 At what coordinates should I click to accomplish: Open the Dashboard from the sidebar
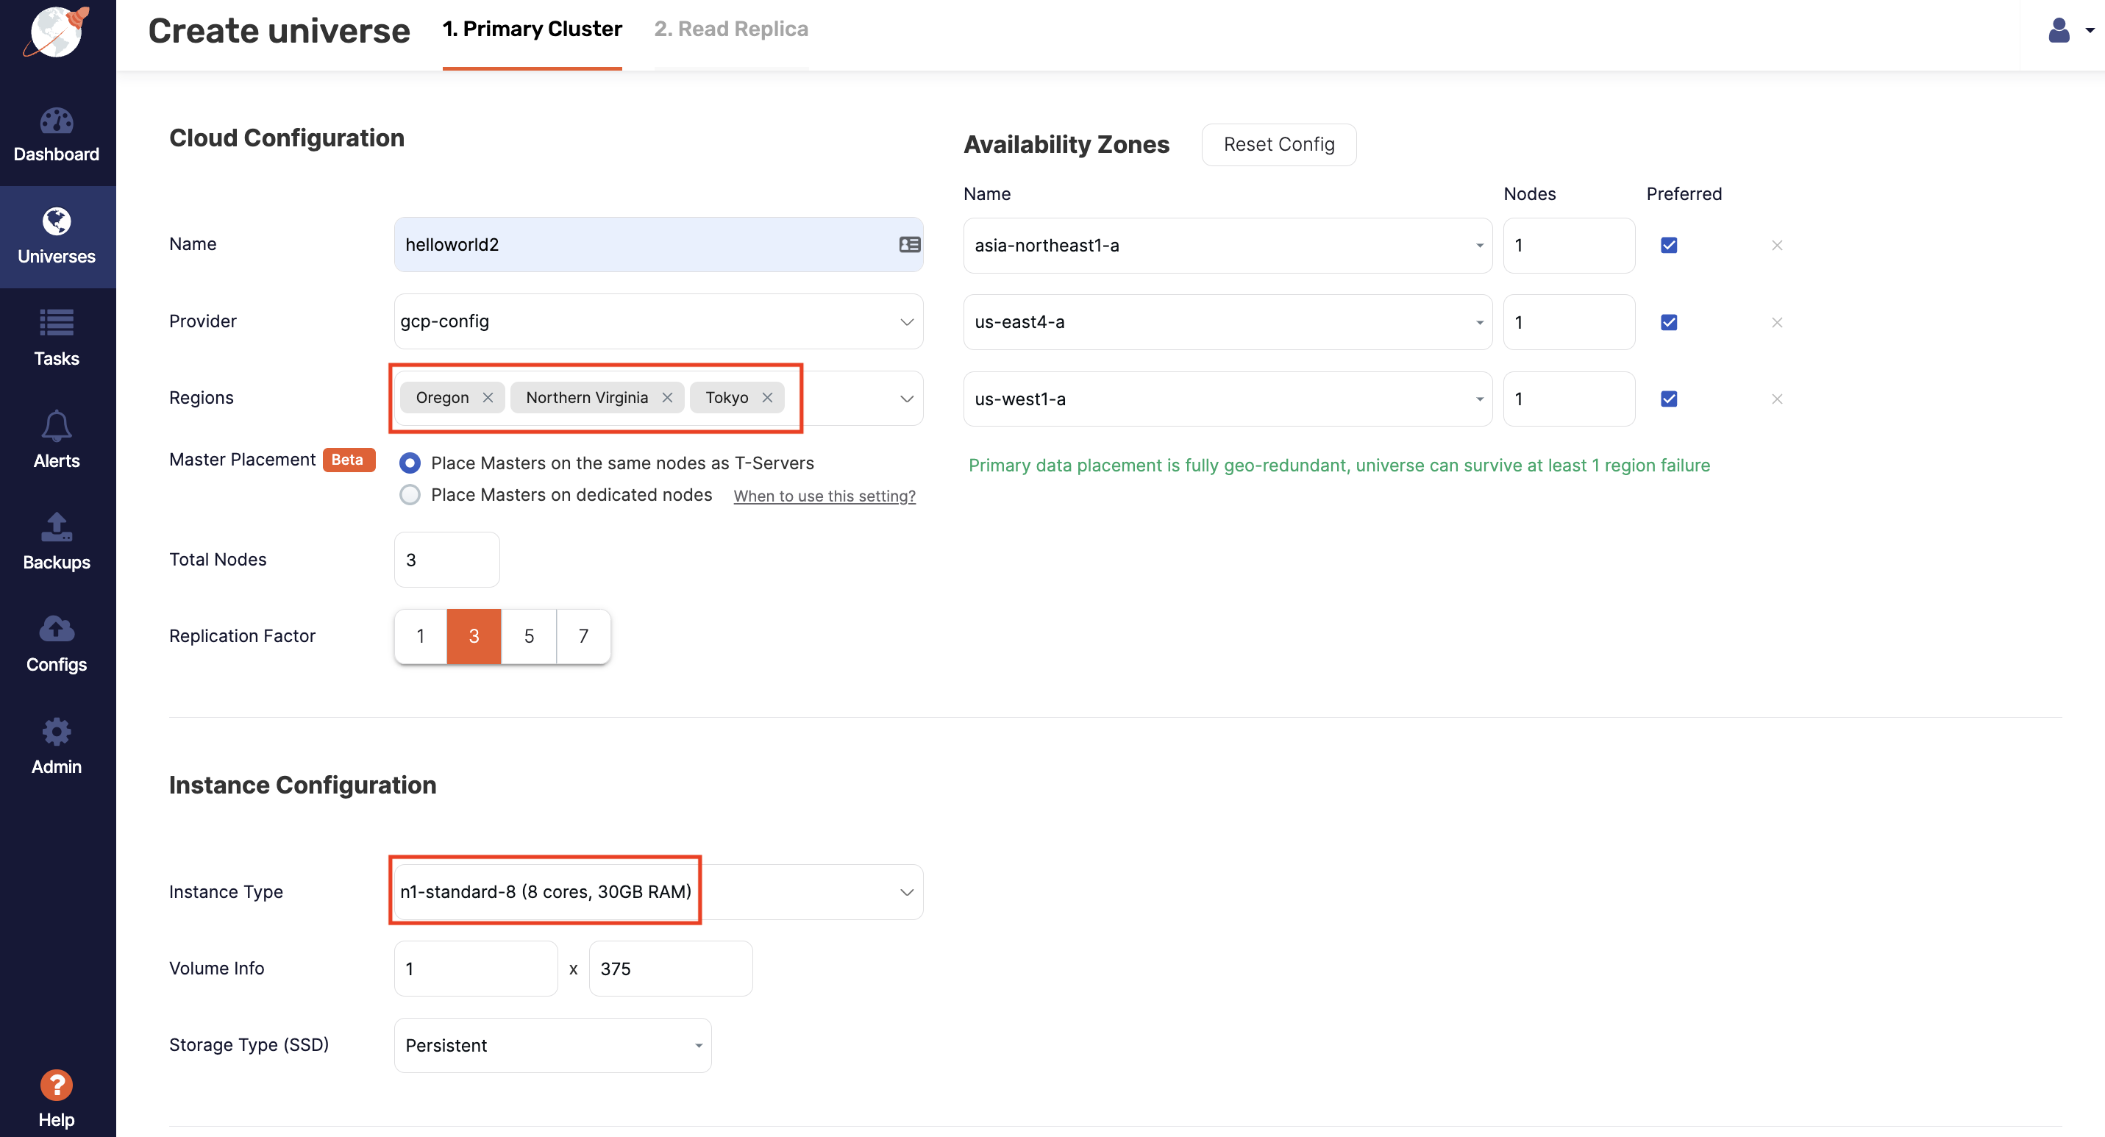coord(57,135)
